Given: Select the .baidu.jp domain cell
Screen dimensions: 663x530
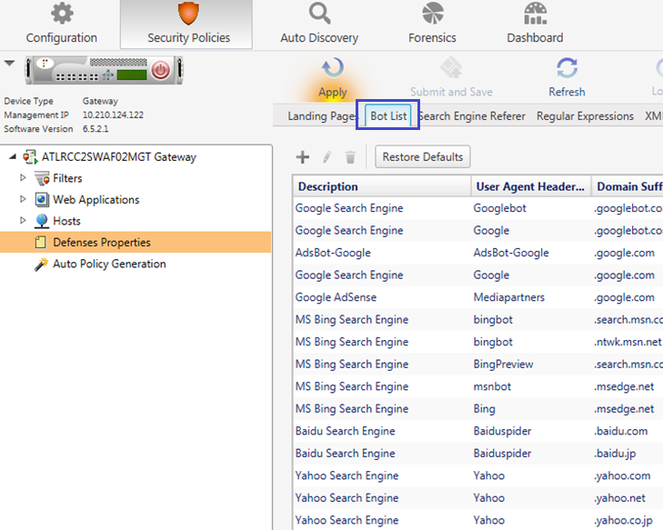Looking at the screenshot, I should click(615, 454).
